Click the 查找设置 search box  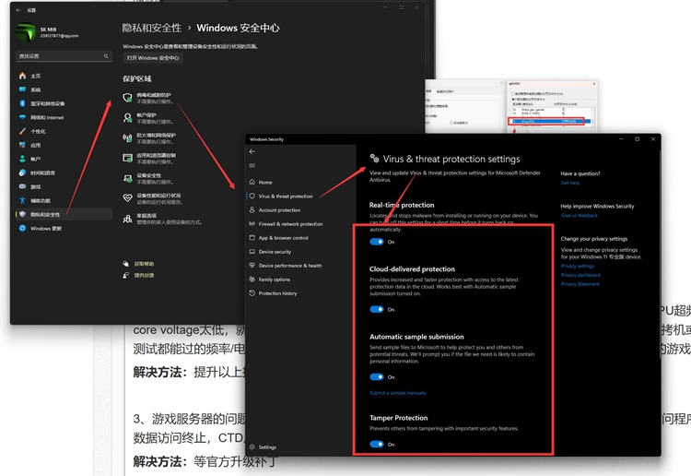coord(60,57)
